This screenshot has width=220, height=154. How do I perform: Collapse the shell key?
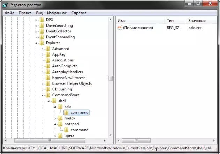(x=49, y=101)
